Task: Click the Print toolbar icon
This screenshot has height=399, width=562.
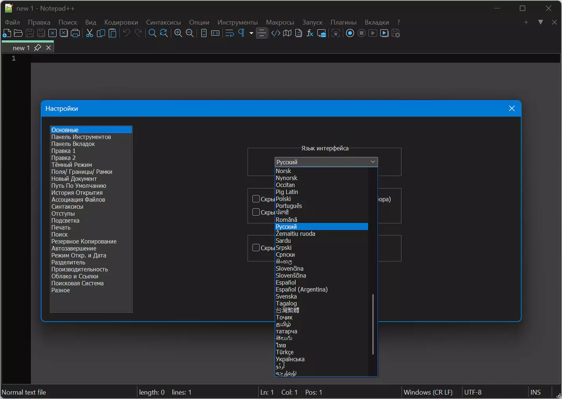Action: click(75, 33)
